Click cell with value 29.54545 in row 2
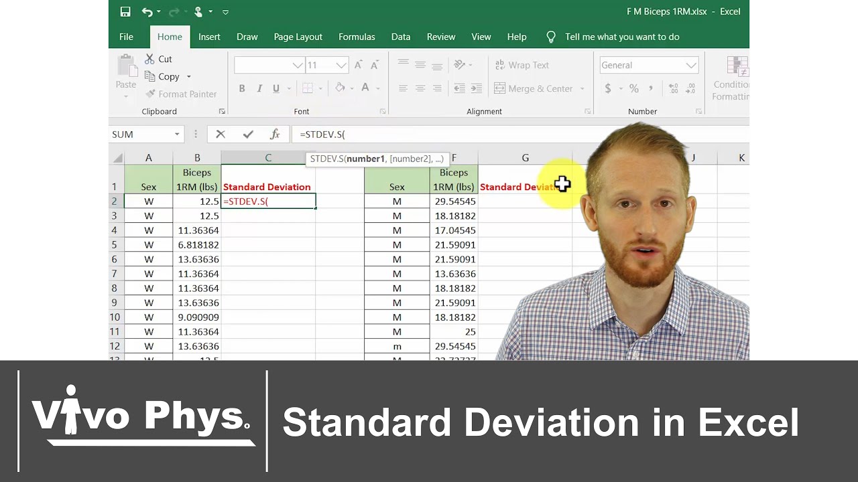 [454, 201]
